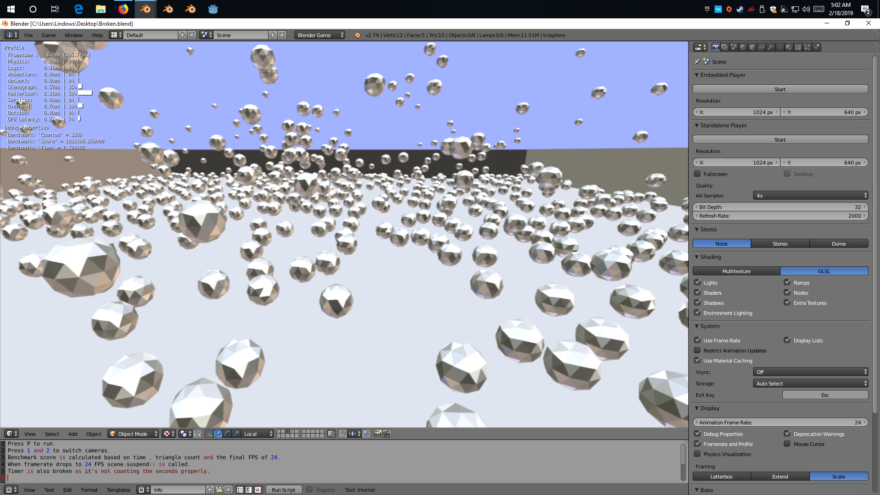Open the Physics properties panel
The width and height of the screenshot is (880, 495).
(816, 47)
